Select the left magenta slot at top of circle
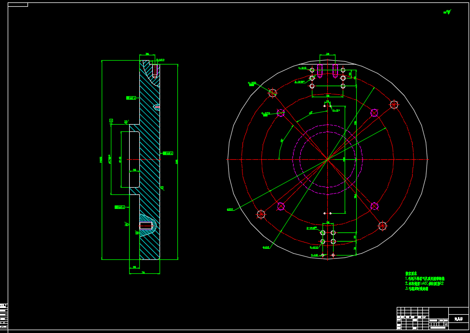 [320, 70]
